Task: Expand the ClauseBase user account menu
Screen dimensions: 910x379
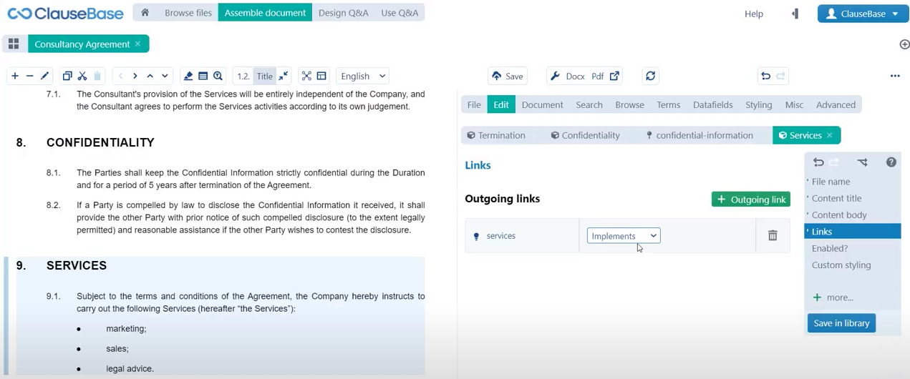Action: tap(863, 14)
